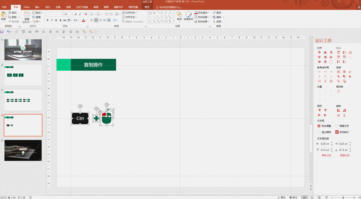Viewport: 361px width, 199px height.
Task: Click the Cut icon in the Clipboard group
Action: point(12,12)
